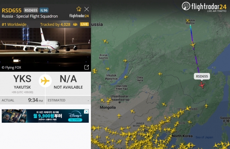Click the LIVE status badge
This screenshot has width=230, height=149.
click(x=84, y=24)
